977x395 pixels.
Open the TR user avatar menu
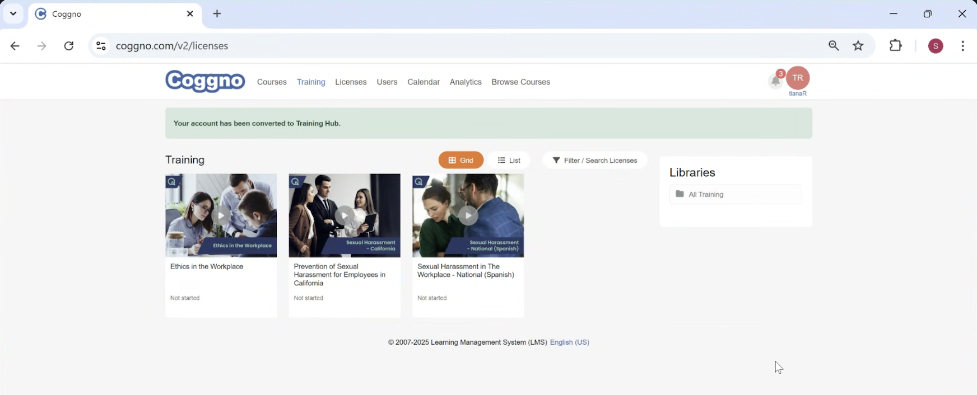tap(798, 78)
